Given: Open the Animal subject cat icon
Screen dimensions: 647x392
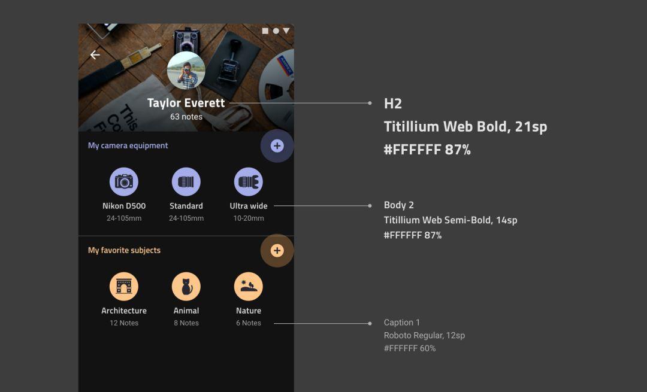Looking at the screenshot, I should tap(186, 287).
